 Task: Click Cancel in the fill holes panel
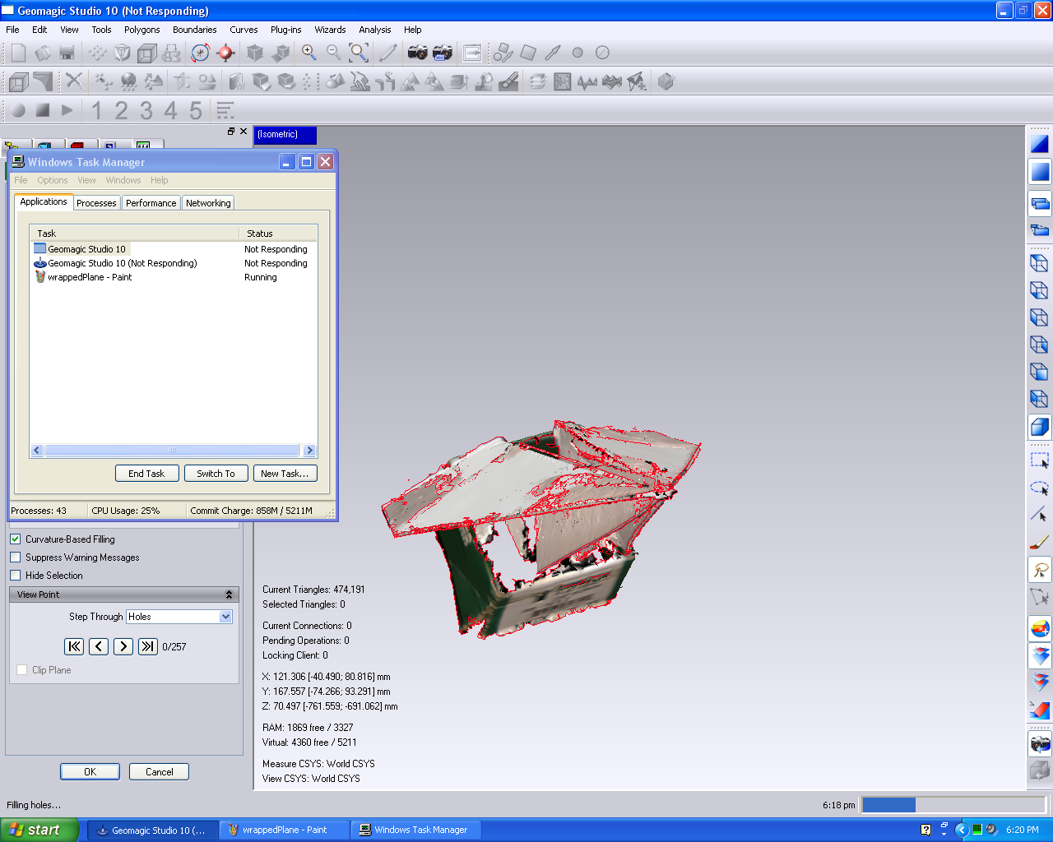(160, 772)
